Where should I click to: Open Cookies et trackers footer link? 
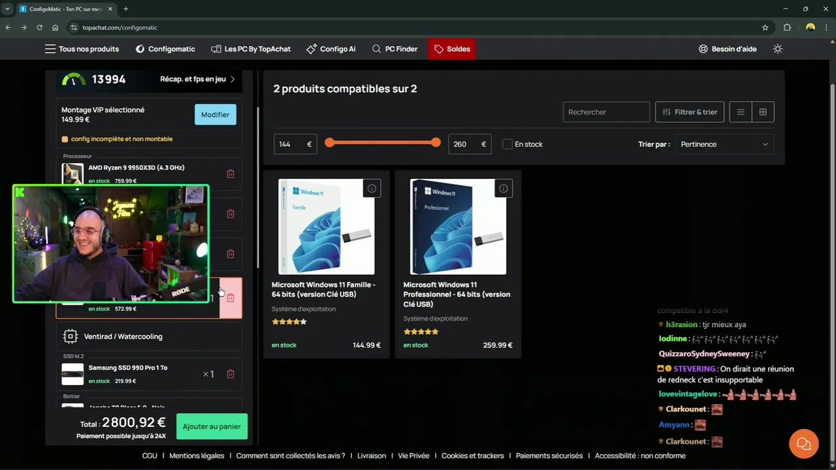tap(473, 456)
